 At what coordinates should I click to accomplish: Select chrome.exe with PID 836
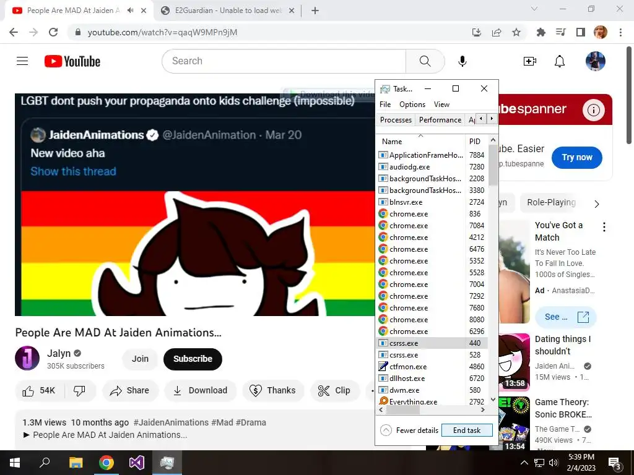pyautogui.click(x=432, y=213)
